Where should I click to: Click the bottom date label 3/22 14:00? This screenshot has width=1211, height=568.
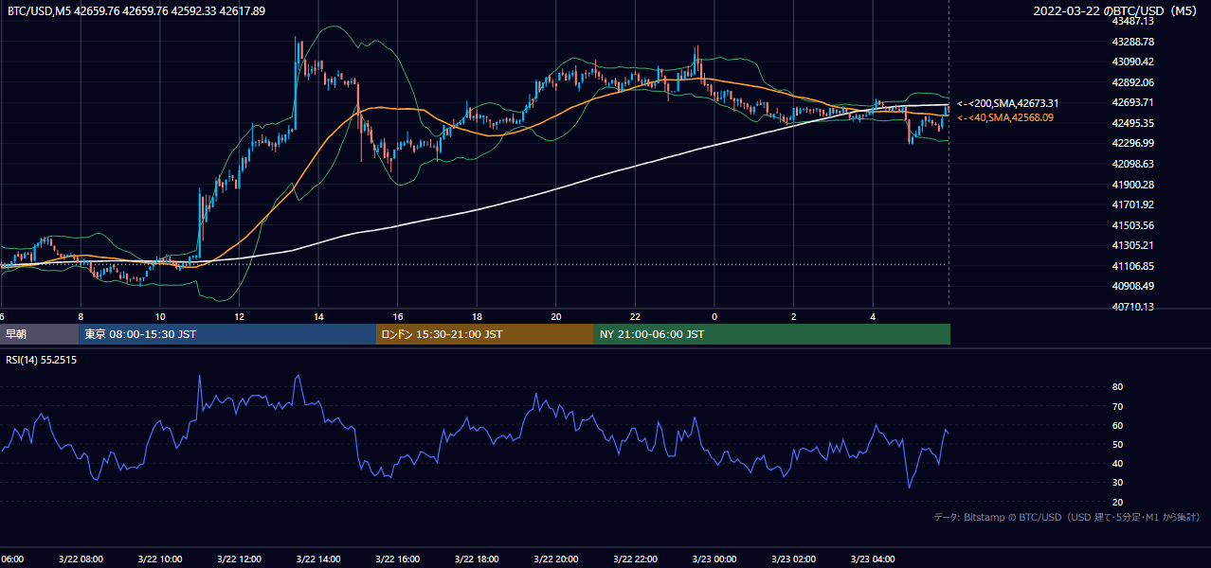pos(318,559)
